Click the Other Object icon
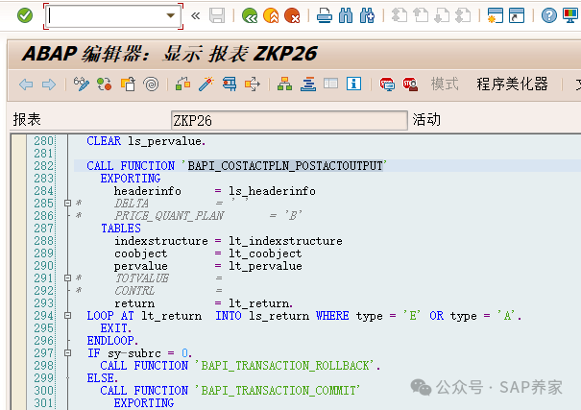 coord(128,84)
